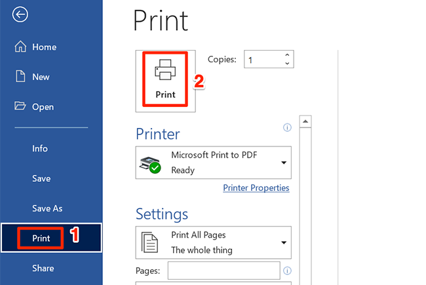The width and height of the screenshot is (426, 285).
Task: Open the Printer Properties link
Action: coord(256,188)
